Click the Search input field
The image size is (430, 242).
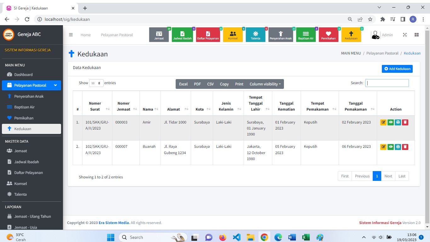387,83
